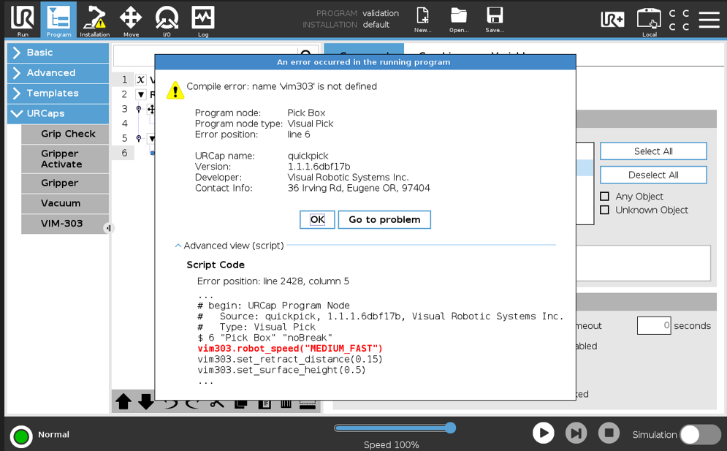Click the quickpick URCap name value
This screenshot has height=451, width=727.
coord(308,156)
